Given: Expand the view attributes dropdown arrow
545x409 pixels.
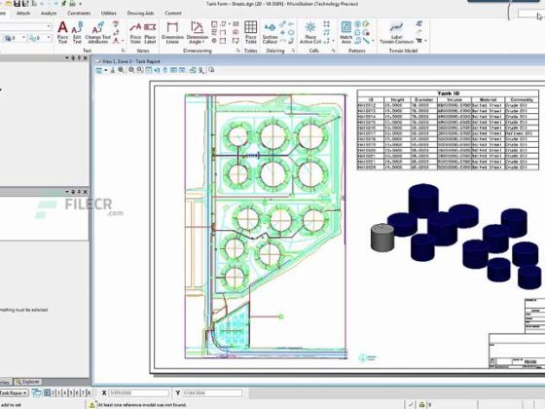Looking at the screenshot, I should pos(105,70).
